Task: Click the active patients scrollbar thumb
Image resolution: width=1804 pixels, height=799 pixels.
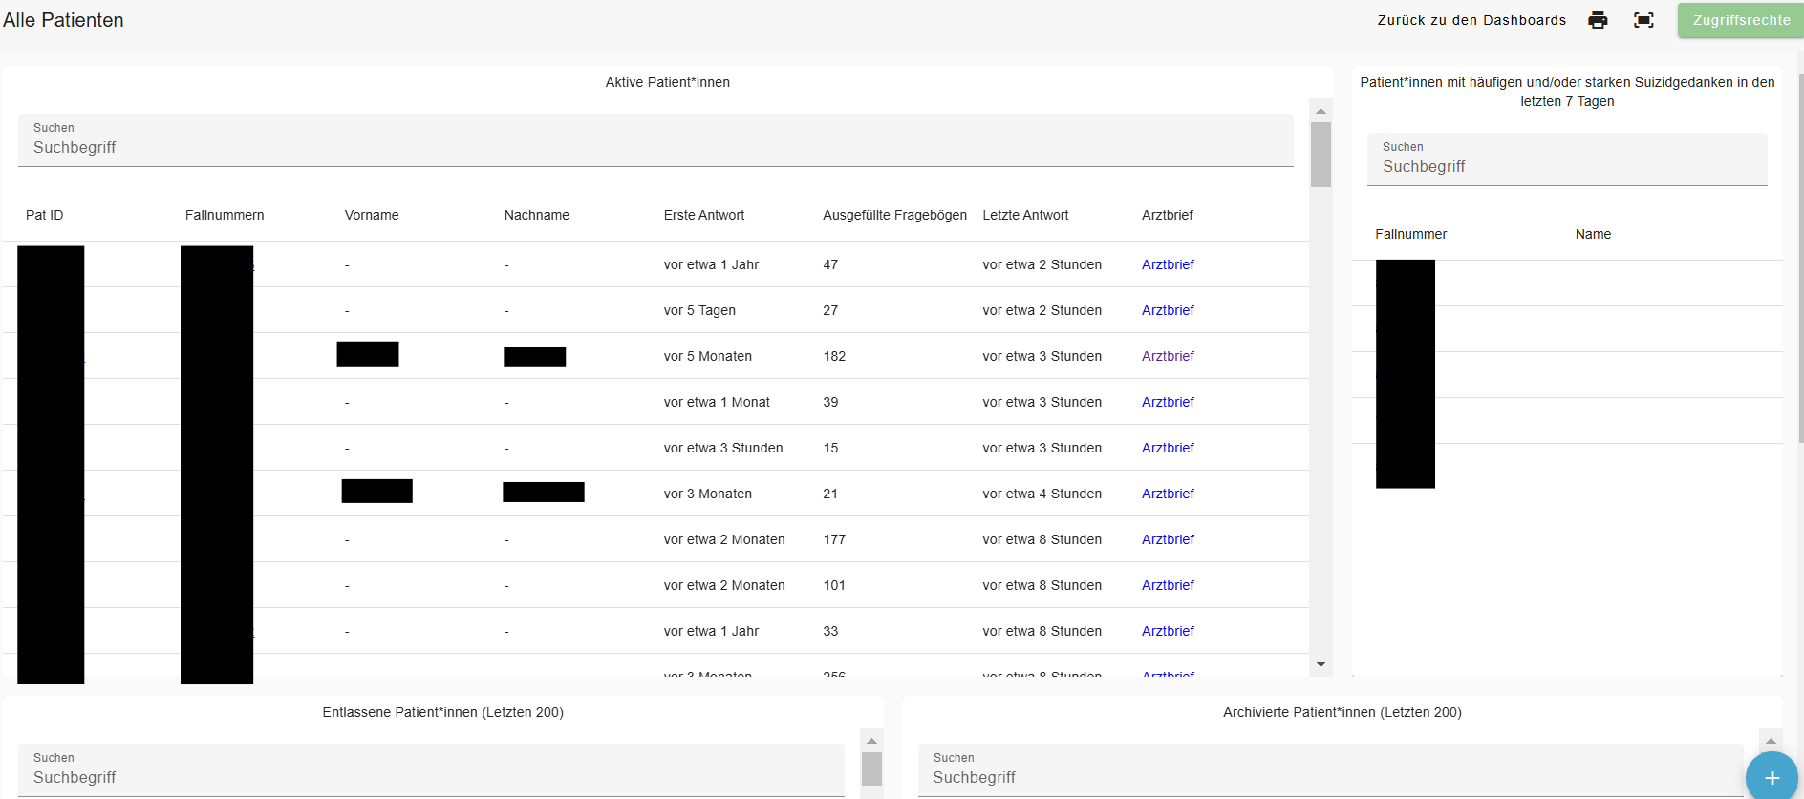Action: 1321,155
